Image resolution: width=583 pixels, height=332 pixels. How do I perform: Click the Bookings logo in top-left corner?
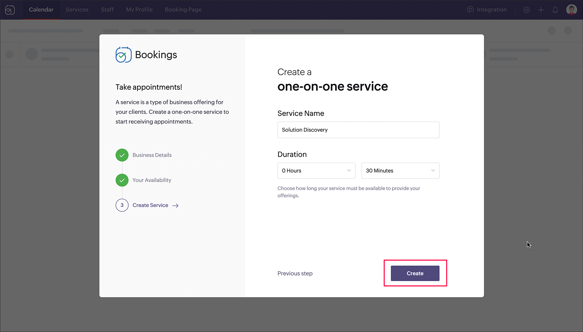click(10, 10)
